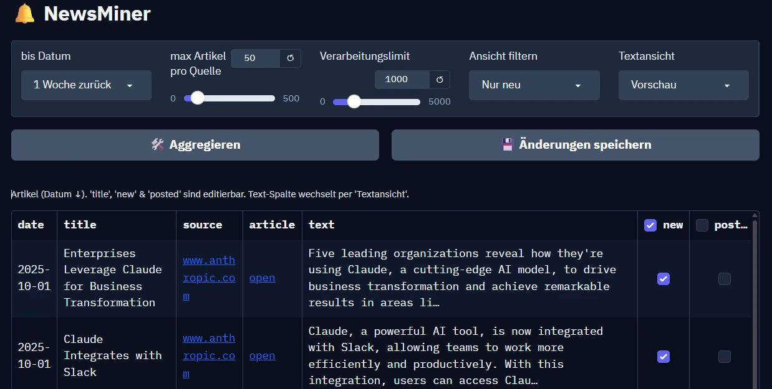
Task: Uncheck 'new' for Claude Integrates with Slack
Action: (x=663, y=357)
